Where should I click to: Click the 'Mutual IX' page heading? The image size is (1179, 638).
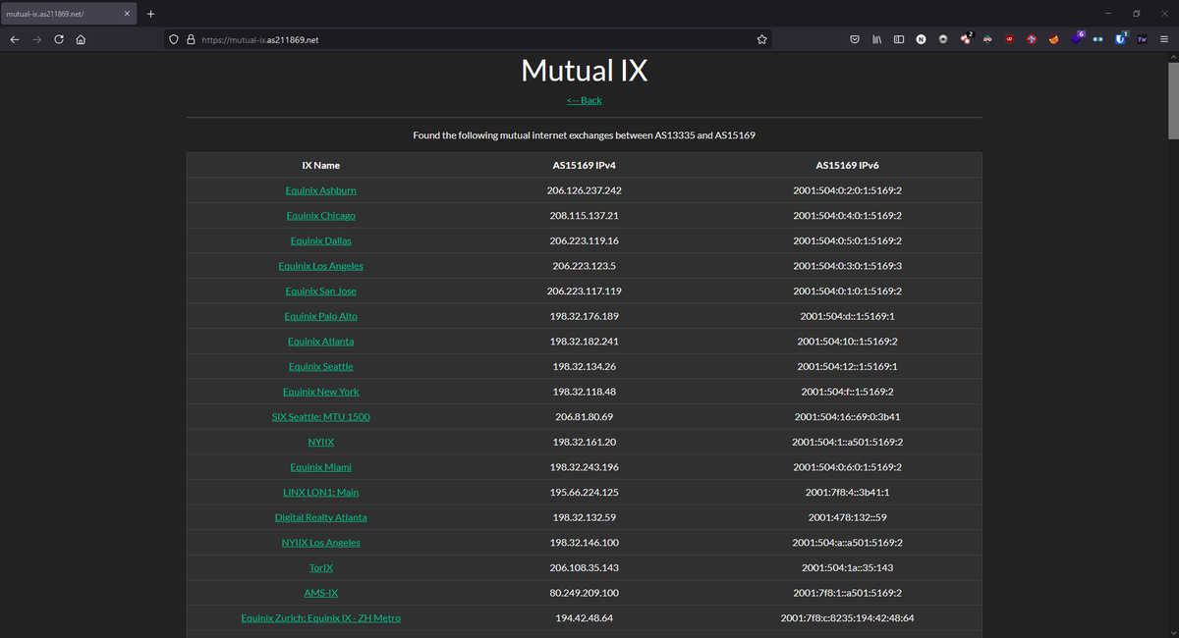(584, 70)
